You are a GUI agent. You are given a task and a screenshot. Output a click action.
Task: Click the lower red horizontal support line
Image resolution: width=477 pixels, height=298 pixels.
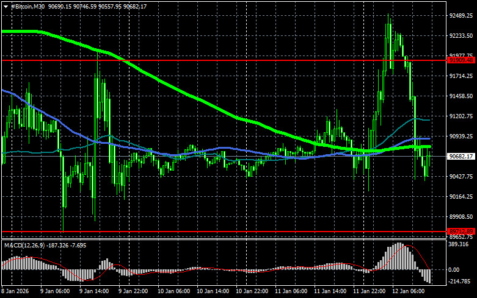224,232
